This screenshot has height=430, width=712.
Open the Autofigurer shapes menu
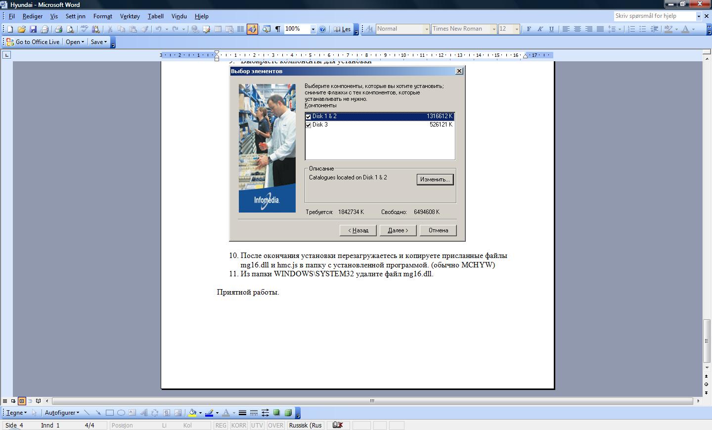(x=62, y=413)
